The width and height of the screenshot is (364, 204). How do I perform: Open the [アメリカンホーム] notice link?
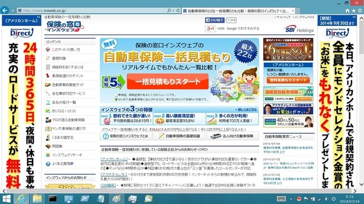click(114, 159)
